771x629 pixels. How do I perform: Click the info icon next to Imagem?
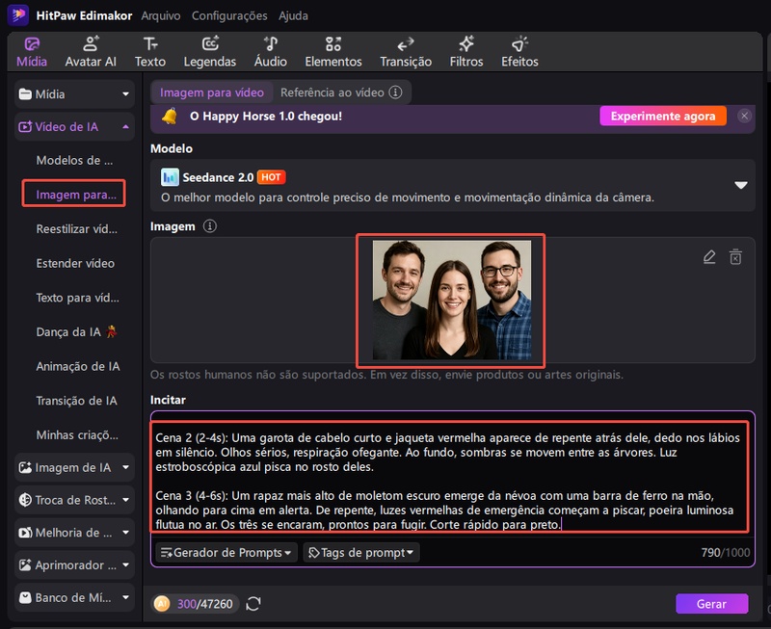210,226
